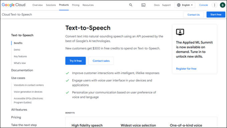Select Text-to-Speech sidebar heading
Image resolution: width=227 pixels, height=128 pixels.
click(22, 35)
